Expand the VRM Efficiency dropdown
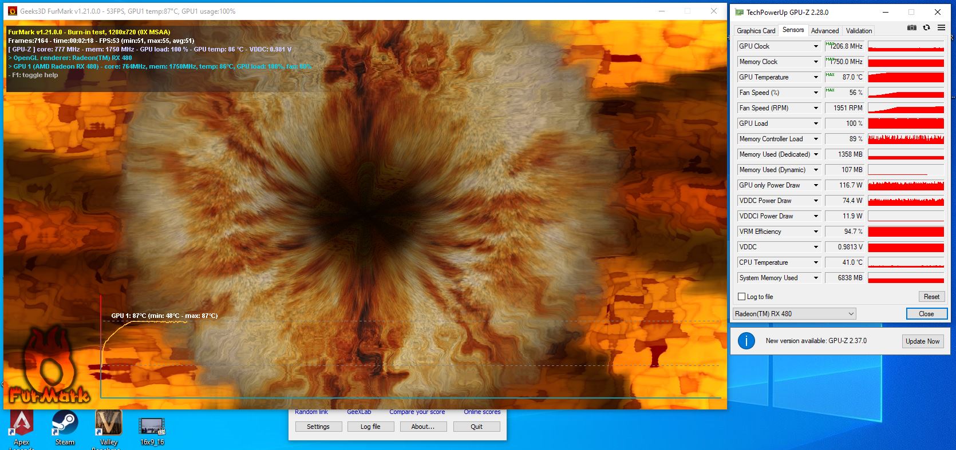Viewport: 956px width, 450px height. click(816, 232)
